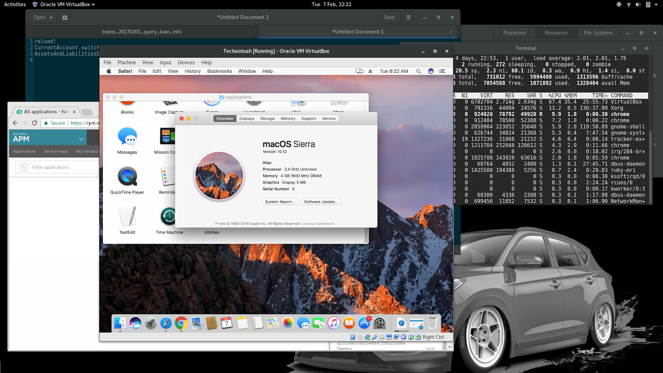Open Notification Center list icon
Screen dimensions: 663x373
pos(442,71)
